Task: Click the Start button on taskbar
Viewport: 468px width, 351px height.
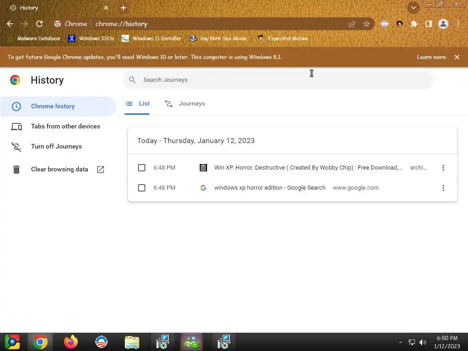Action: pyautogui.click(x=12, y=342)
